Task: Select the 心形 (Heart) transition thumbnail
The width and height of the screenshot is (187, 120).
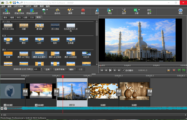Action: pos(39,39)
